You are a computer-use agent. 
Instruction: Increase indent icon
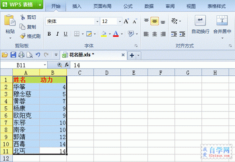click(x=182, y=34)
